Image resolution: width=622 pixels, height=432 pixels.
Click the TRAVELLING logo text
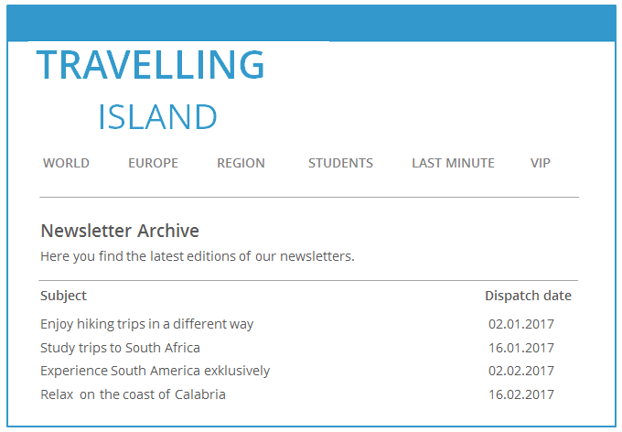[x=150, y=65]
